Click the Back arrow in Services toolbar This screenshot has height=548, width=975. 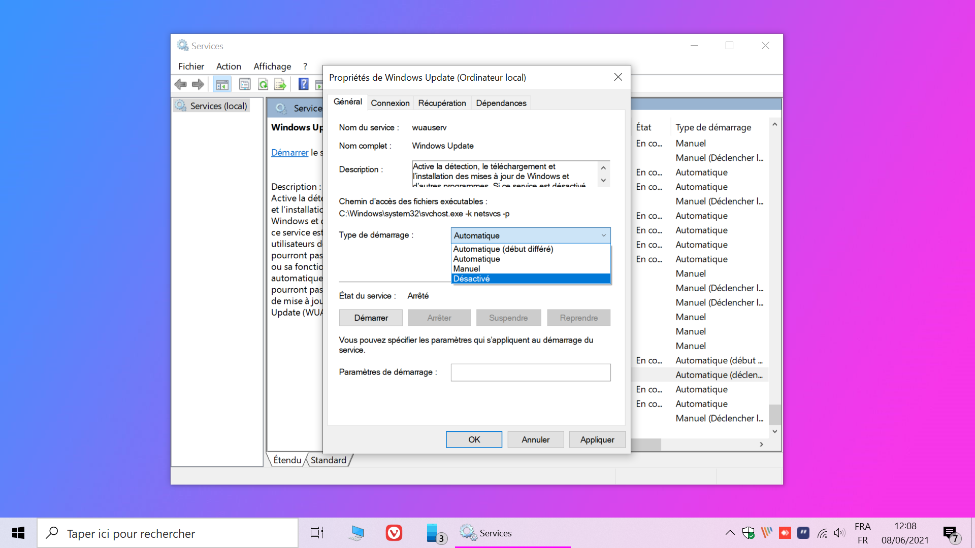click(x=180, y=84)
